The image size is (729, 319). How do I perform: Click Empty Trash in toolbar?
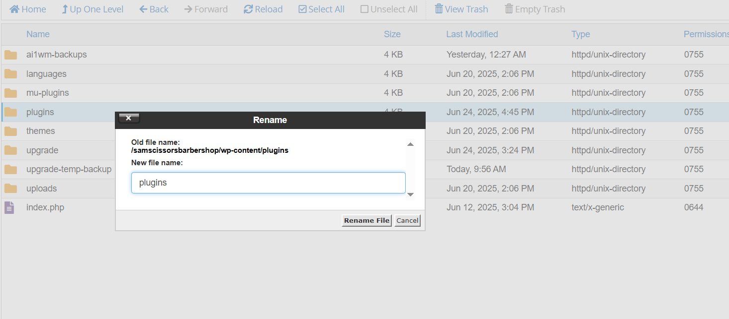coord(535,9)
